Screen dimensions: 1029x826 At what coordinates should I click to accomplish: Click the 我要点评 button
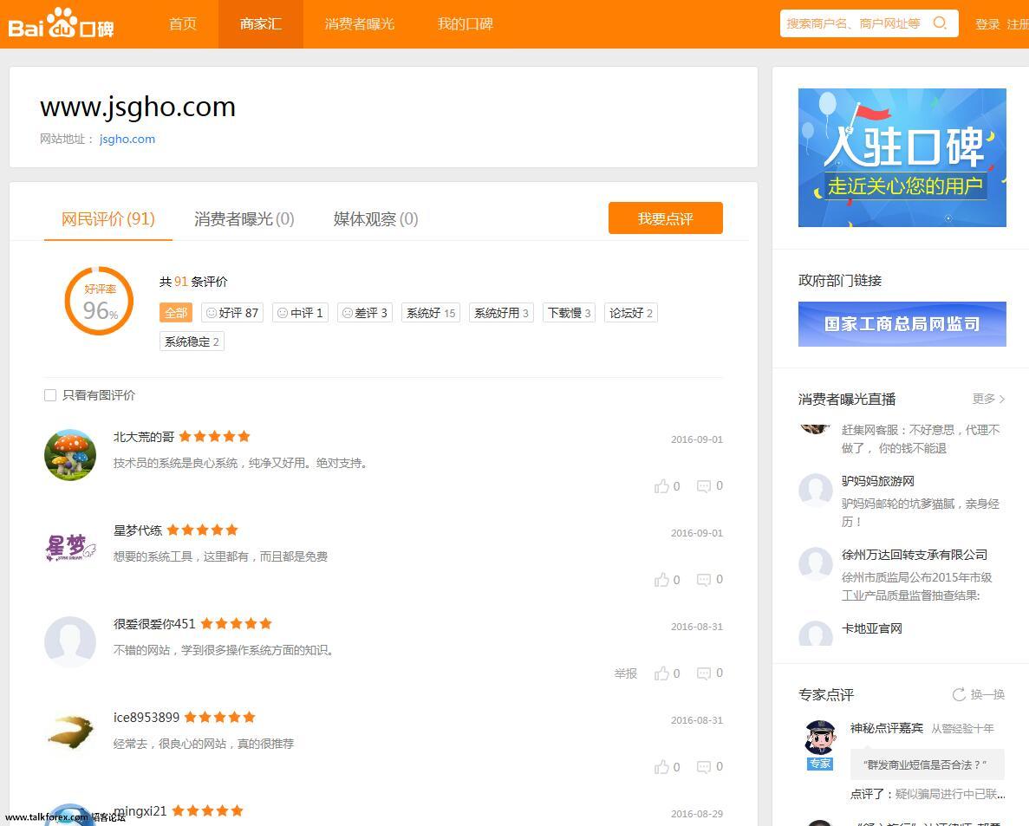point(666,218)
